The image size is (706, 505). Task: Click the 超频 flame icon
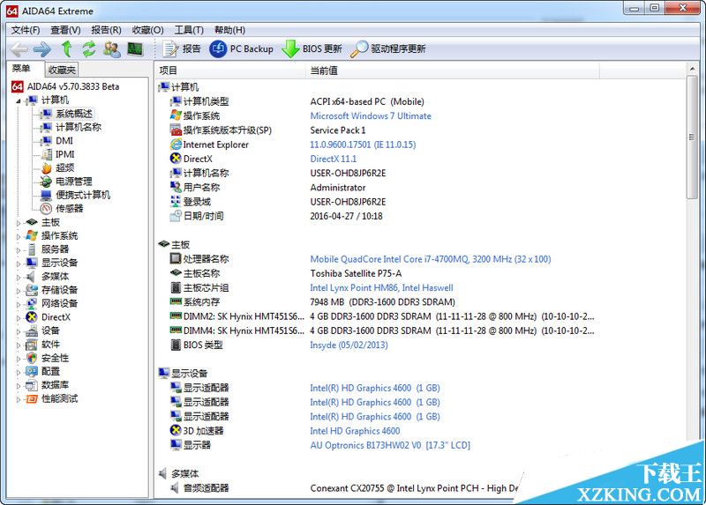(47, 168)
